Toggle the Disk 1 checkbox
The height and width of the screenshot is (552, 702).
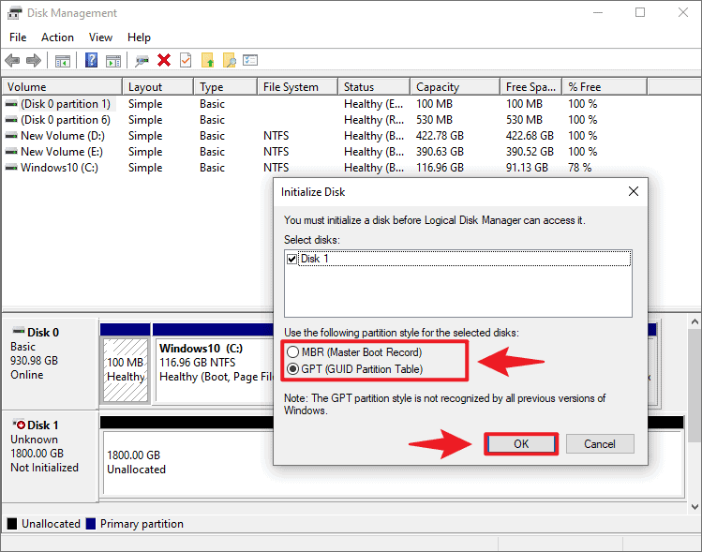[x=291, y=259]
